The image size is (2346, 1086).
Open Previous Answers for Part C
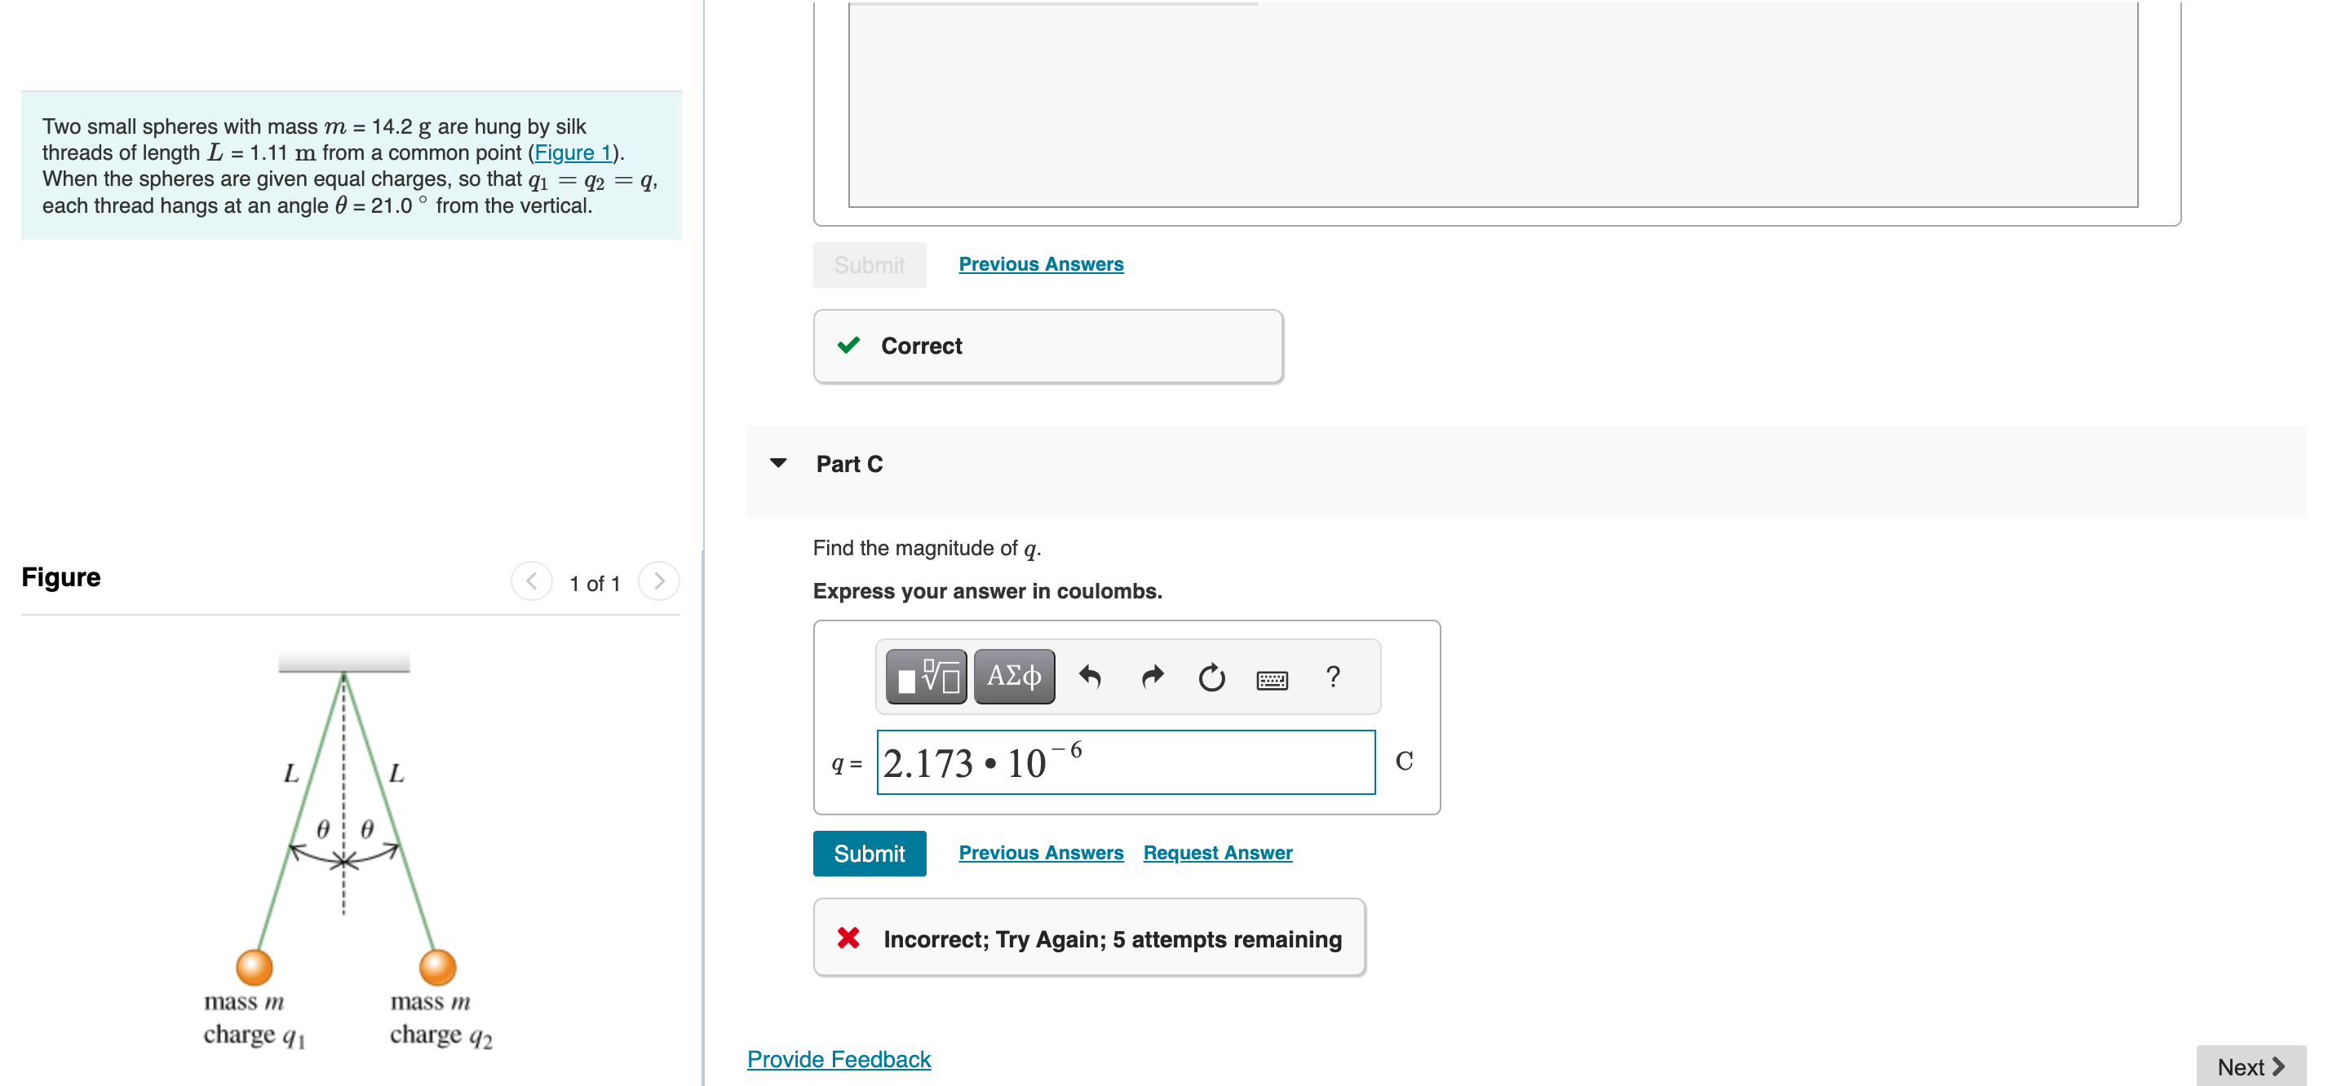pos(1040,852)
